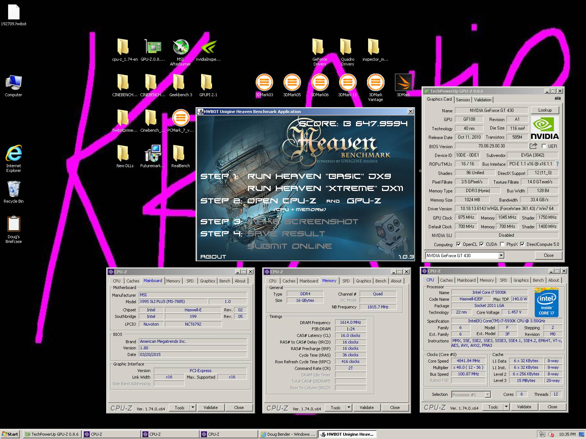
Task: Open the GeForce Drivers folder
Action: (319, 53)
